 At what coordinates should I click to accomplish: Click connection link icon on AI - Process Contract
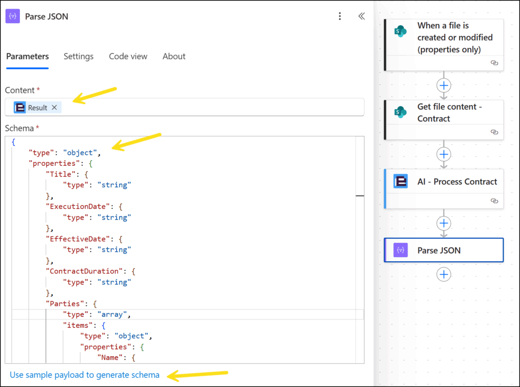[x=494, y=201]
